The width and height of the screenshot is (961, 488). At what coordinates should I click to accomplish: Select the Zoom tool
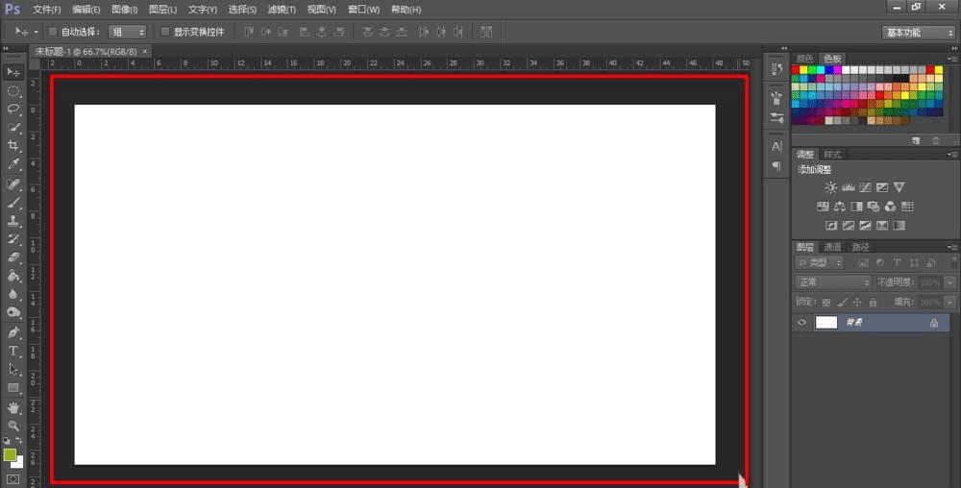(x=13, y=426)
